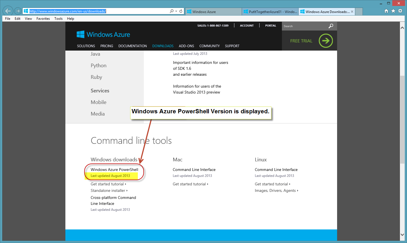Open browser Tools gear icon

coord(400,11)
